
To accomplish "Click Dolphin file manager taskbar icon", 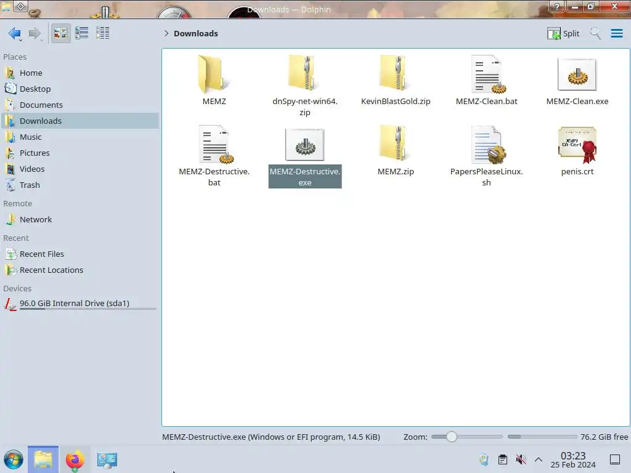I will coord(43,459).
